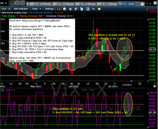Select the 'condition is already met' annotation

(112, 37)
